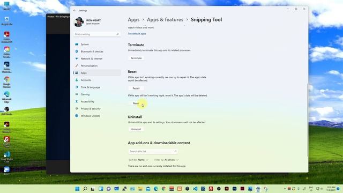Open Time & language settings
Image resolution: width=343 pixels, height=193 pixels.
[97, 87]
